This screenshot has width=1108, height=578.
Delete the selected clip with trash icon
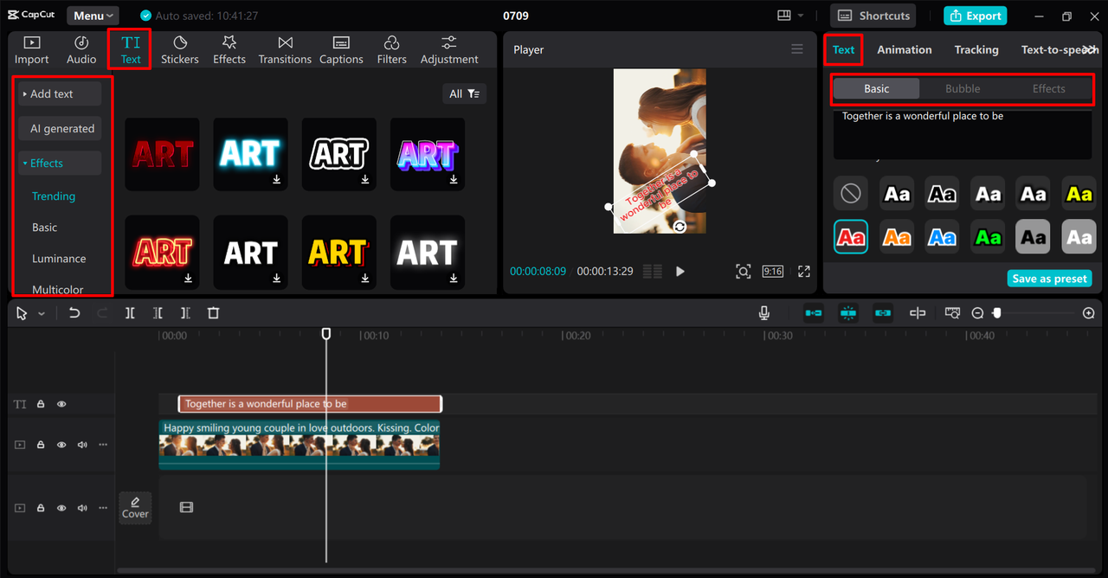point(214,313)
